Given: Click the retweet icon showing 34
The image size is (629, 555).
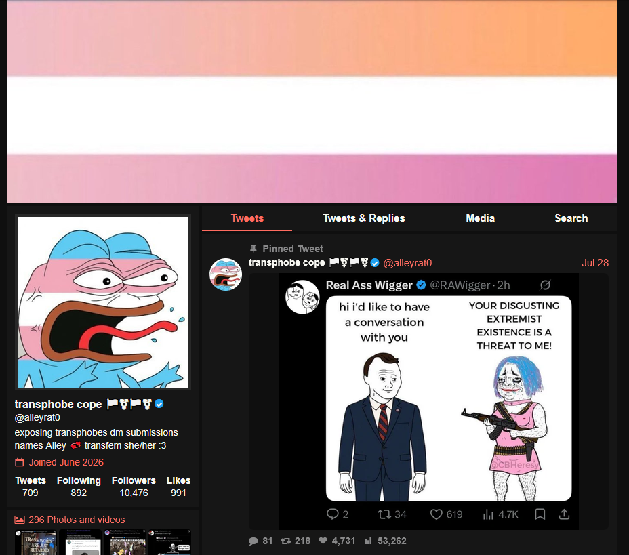Looking at the screenshot, I should [384, 514].
